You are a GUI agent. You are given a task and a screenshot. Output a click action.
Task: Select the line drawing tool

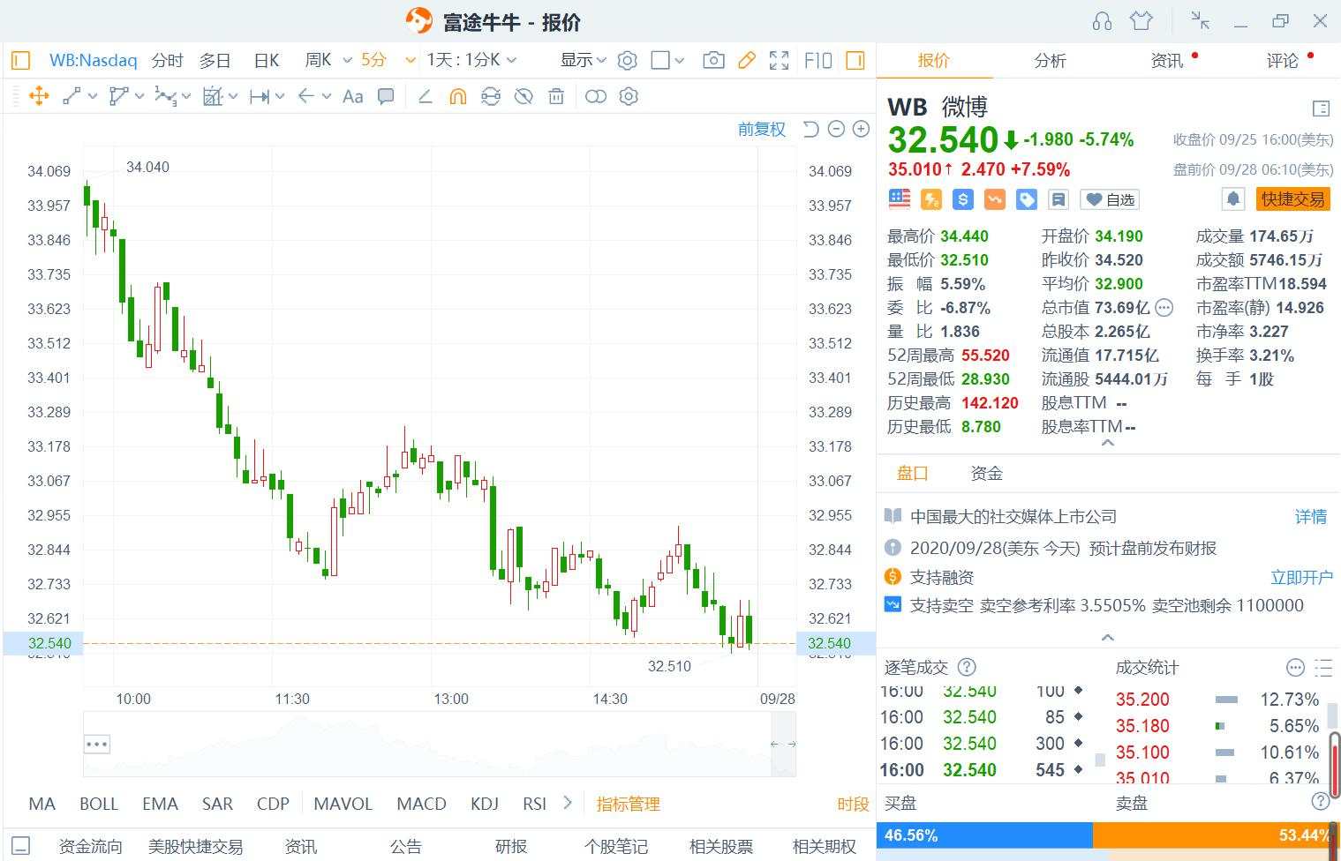point(72,96)
